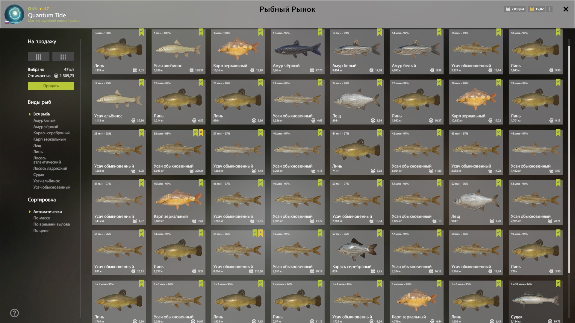Click the fish grid vertical scrollbar
This screenshot has width=575, height=323.
(x=569, y=159)
